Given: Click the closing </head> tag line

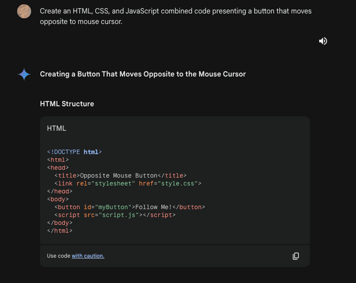Looking at the screenshot, I should pyautogui.click(x=60, y=191).
